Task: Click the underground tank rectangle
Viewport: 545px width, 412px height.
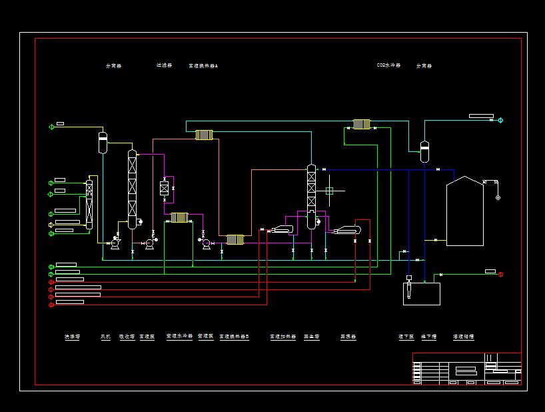Action: point(422,294)
